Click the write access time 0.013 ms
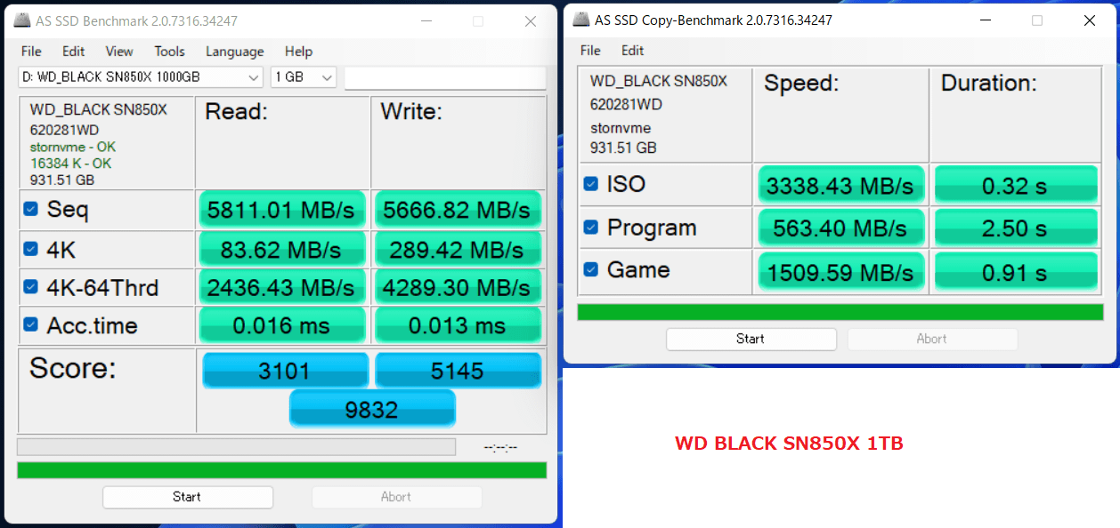Screen dimensions: 1120x528 458,325
